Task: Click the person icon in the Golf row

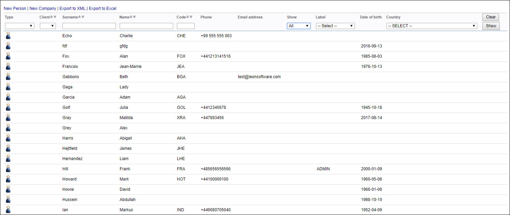Action: point(8,107)
